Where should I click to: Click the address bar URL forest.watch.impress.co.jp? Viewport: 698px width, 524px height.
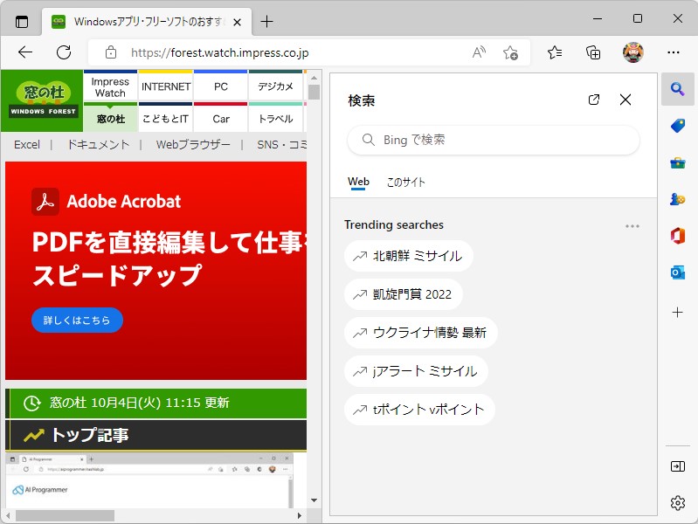pos(219,53)
